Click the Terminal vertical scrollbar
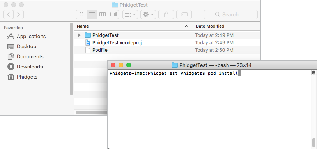 click(314, 143)
